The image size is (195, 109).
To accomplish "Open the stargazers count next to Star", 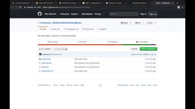I will tap(143, 23).
